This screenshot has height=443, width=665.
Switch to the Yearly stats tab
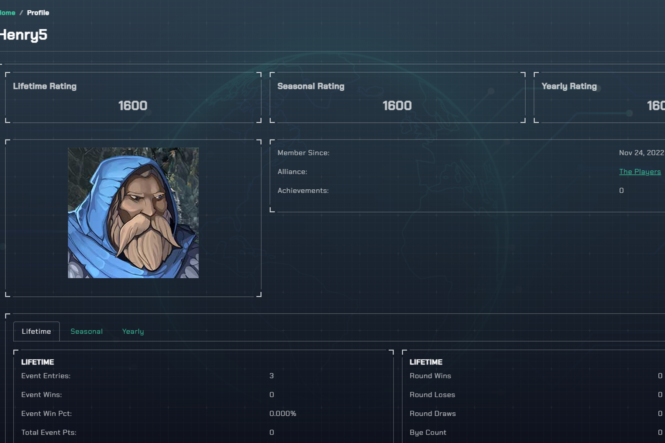(x=133, y=332)
